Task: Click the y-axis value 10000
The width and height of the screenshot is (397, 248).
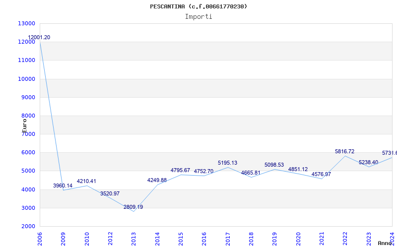Action: pos(27,79)
